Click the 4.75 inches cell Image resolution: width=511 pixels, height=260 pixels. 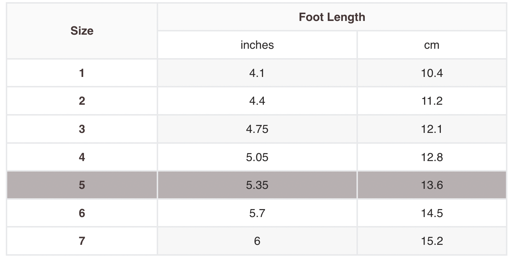257,129
